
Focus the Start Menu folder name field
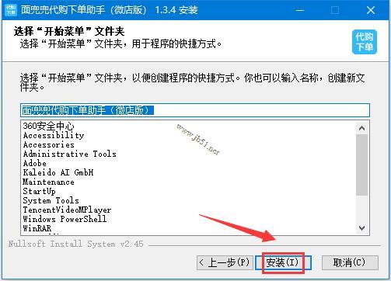click(x=195, y=110)
